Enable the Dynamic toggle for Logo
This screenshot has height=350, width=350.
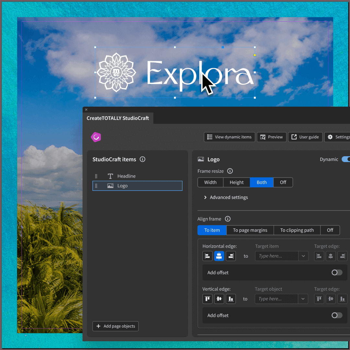346,159
